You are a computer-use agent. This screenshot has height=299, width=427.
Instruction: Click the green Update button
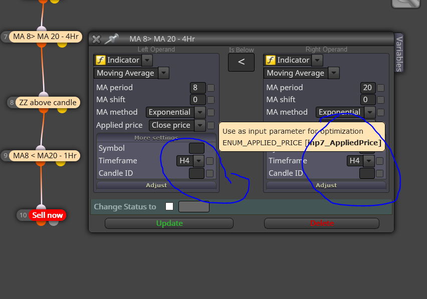[169, 223]
